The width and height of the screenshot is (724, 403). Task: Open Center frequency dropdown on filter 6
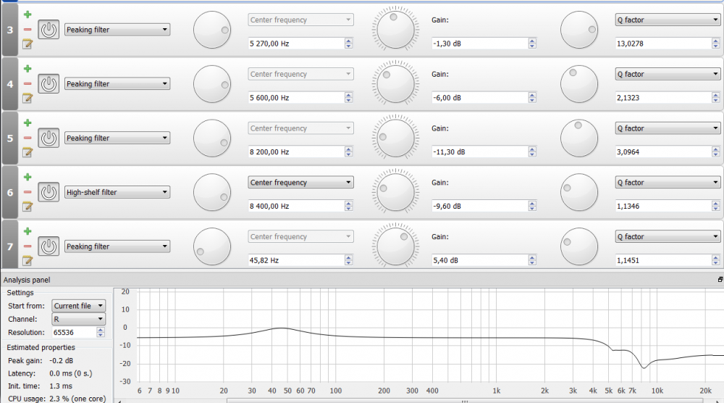[300, 183]
